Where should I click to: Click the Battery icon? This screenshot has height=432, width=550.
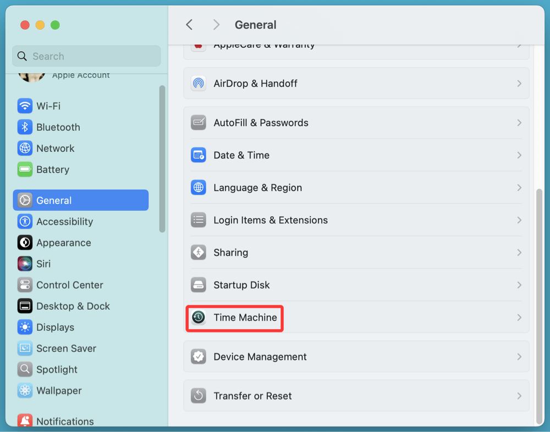click(25, 169)
